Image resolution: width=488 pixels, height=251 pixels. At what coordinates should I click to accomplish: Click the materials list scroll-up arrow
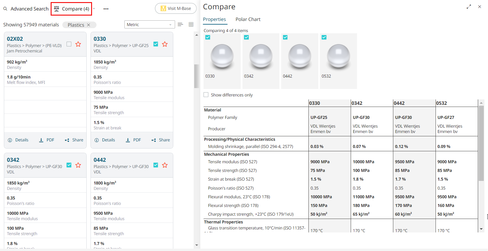pyautogui.click(x=197, y=35)
